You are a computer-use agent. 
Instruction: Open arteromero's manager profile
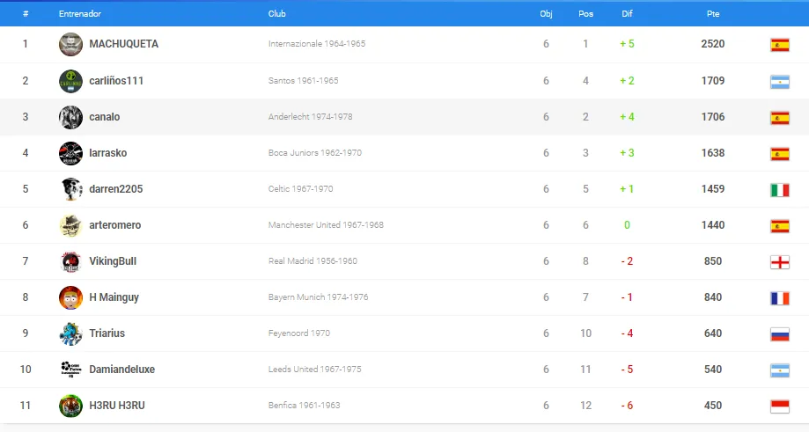[115, 225]
